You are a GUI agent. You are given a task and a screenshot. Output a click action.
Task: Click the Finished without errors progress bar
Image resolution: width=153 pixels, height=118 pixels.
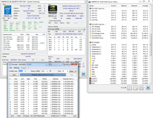tap(43, 75)
